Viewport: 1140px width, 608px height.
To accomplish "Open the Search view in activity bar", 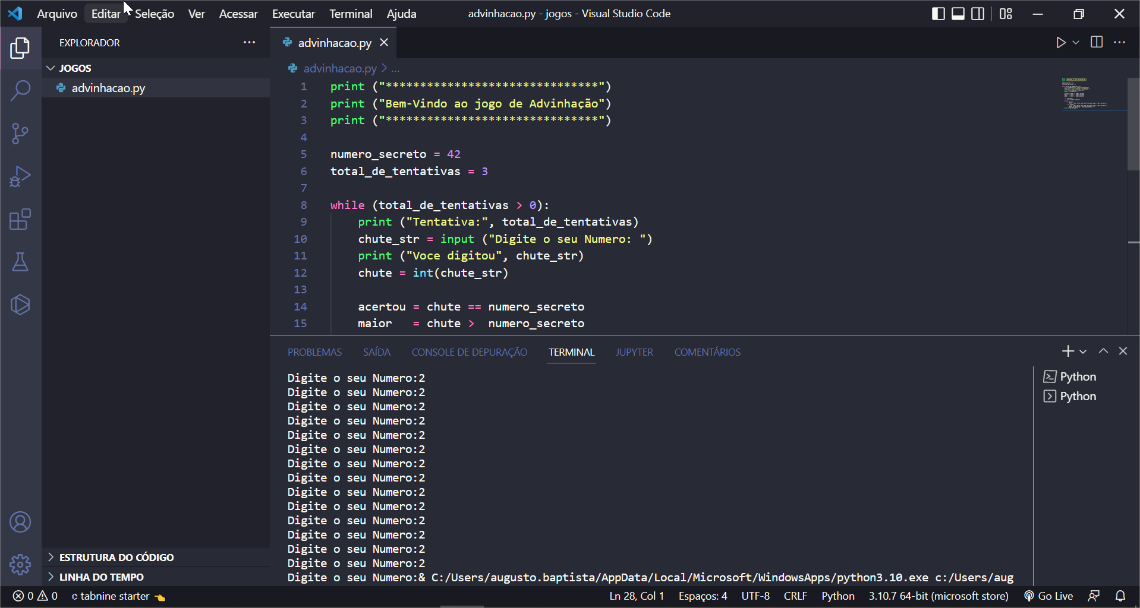I will point(20,91).
